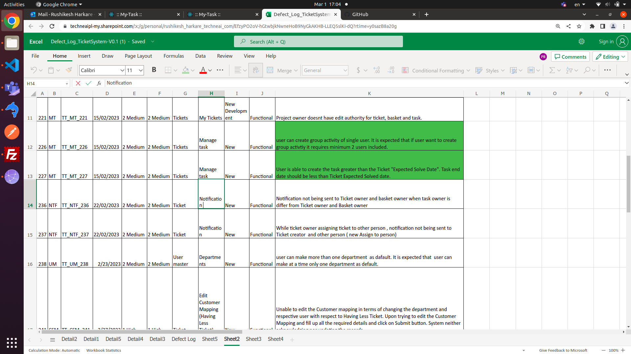Select cell containing TT_MT_226
The height and width of the screenshot is (354, 631).
click(77, 136)
